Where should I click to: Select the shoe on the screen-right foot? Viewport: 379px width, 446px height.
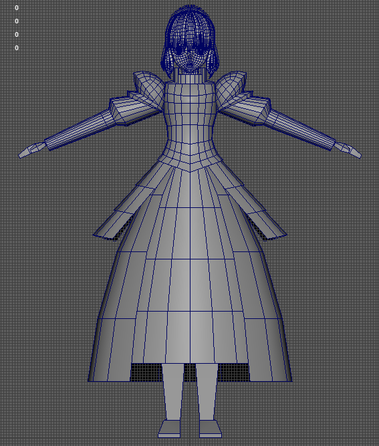point(211,429)
